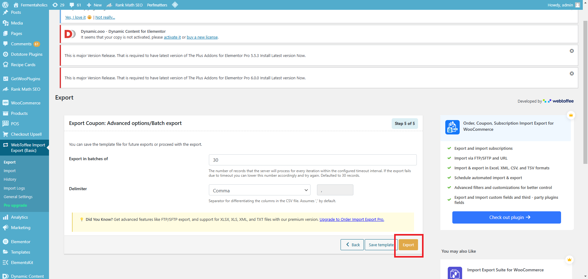This screenshot has height=279, width=588.
Task: Click the Marketing megaphone icon
Action: click(x=6, y=228)
